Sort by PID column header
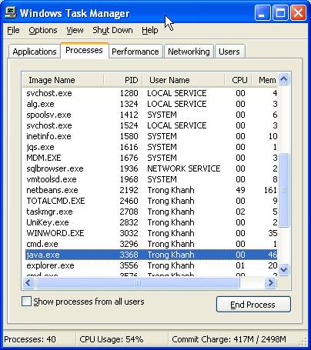Viewport: 311px width, 350px height. click(123, 80)
